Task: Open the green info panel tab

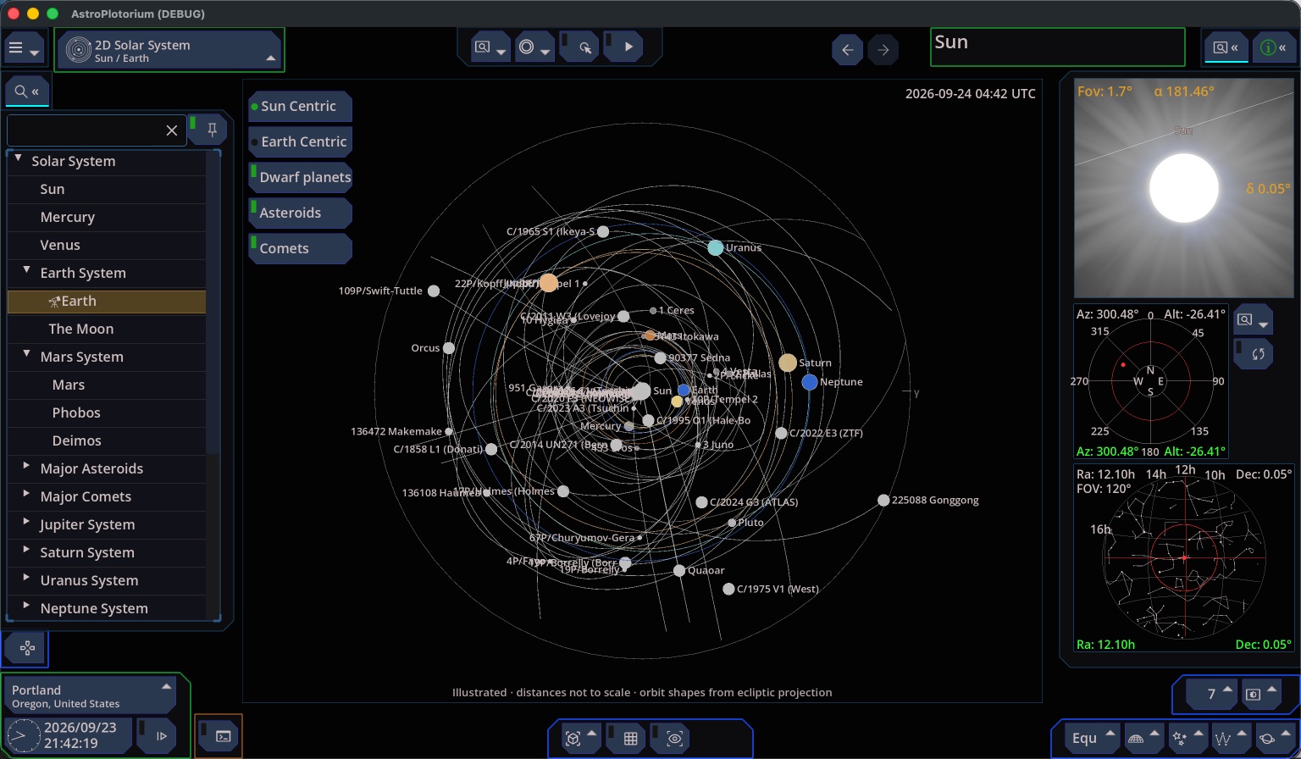Action: click(1273, 48)
